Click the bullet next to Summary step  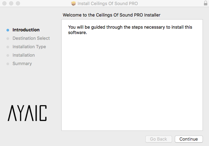8,64
